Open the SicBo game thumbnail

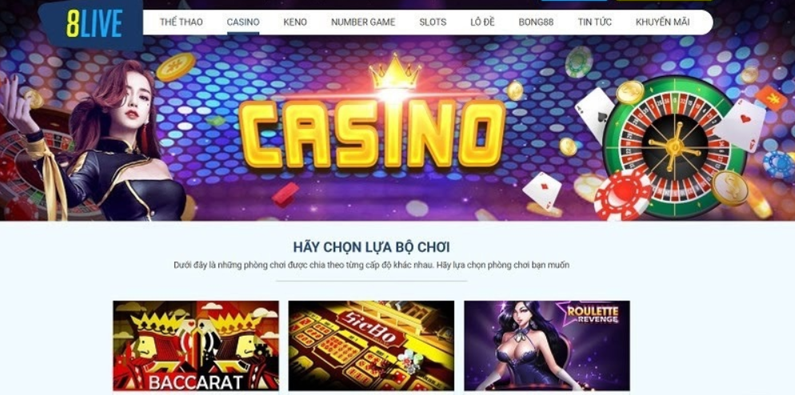(x=371, y=345)
